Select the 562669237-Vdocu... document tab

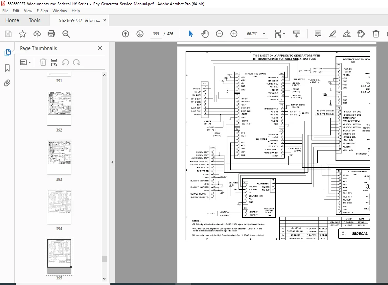coord(79,21)
